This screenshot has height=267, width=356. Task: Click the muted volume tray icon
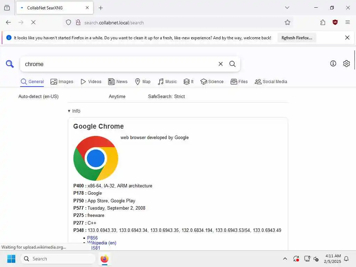pos(316,259)
